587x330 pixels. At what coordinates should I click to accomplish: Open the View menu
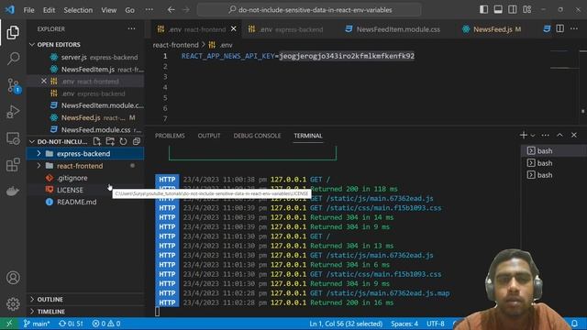click(108, 10)
